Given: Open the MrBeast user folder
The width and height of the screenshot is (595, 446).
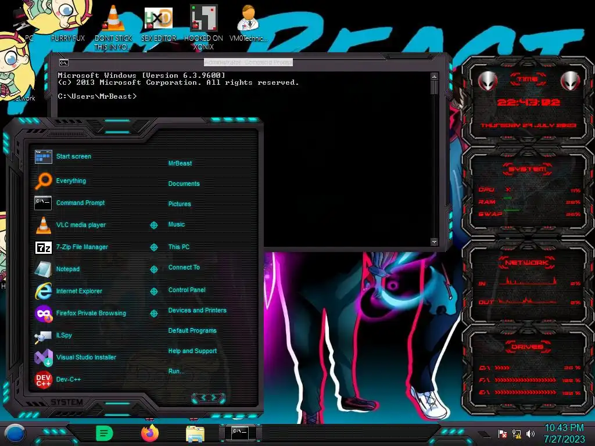Looking at the screenshot, I should [180, 163].
